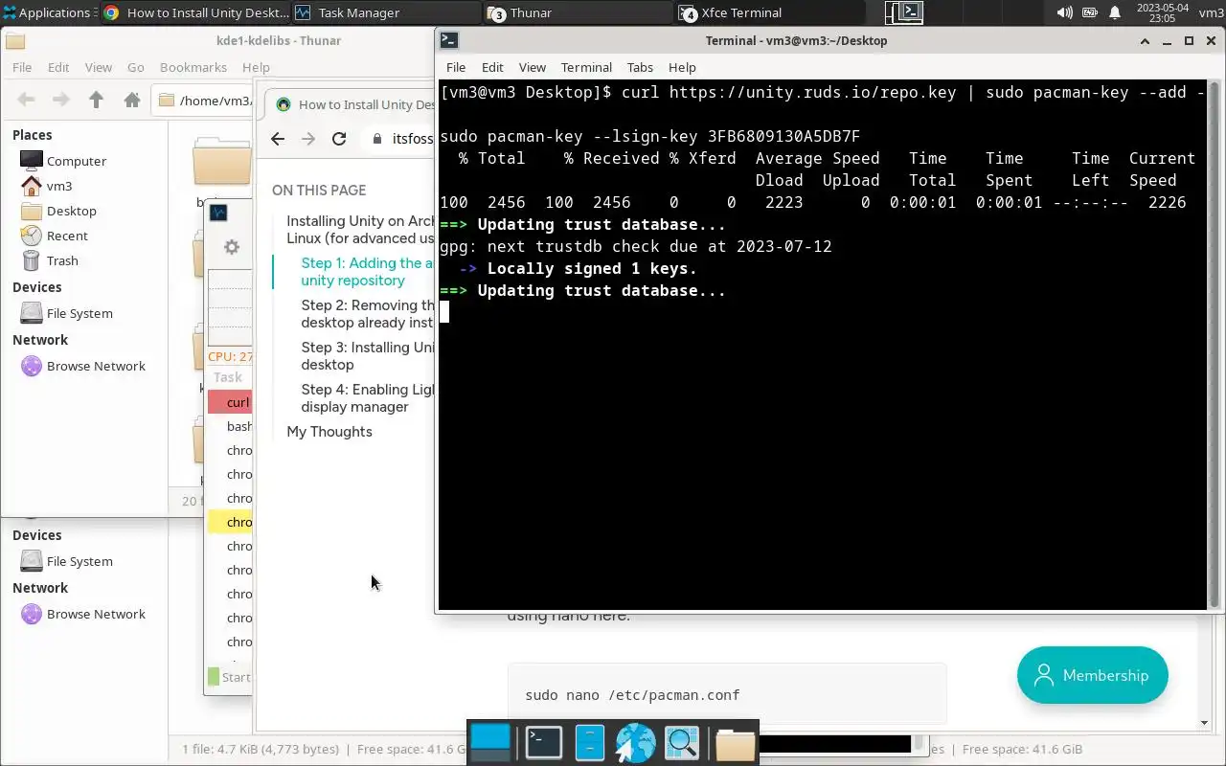Image resolution: width=1226 pixels, height=766 pixels.
Task: Open Trash in Thunar's Places sidebar
Action: point(84,260)
